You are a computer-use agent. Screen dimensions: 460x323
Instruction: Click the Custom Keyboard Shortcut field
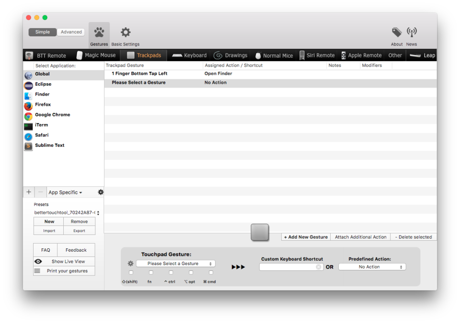pyautogui.click(x=290, y=267)
